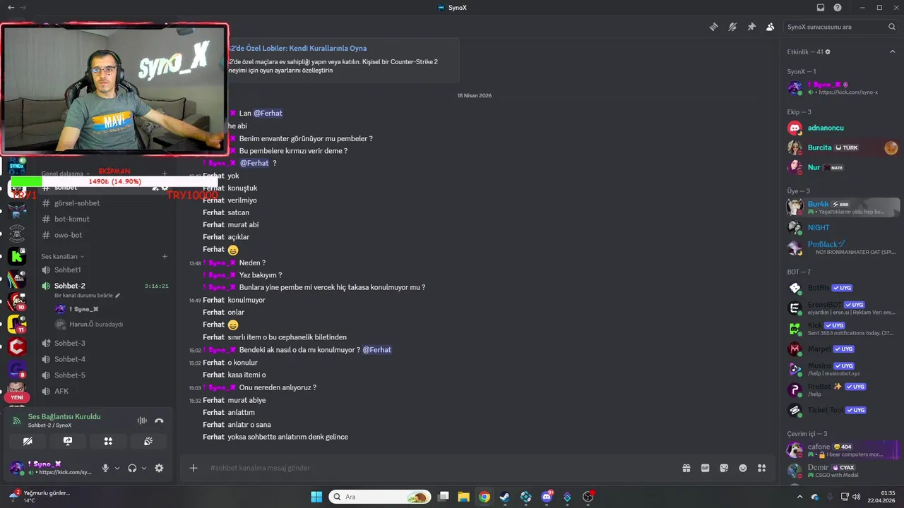Viewport: 904px width, 508px height.
Task: Open the GIF picker button
Action: [705, 468]
